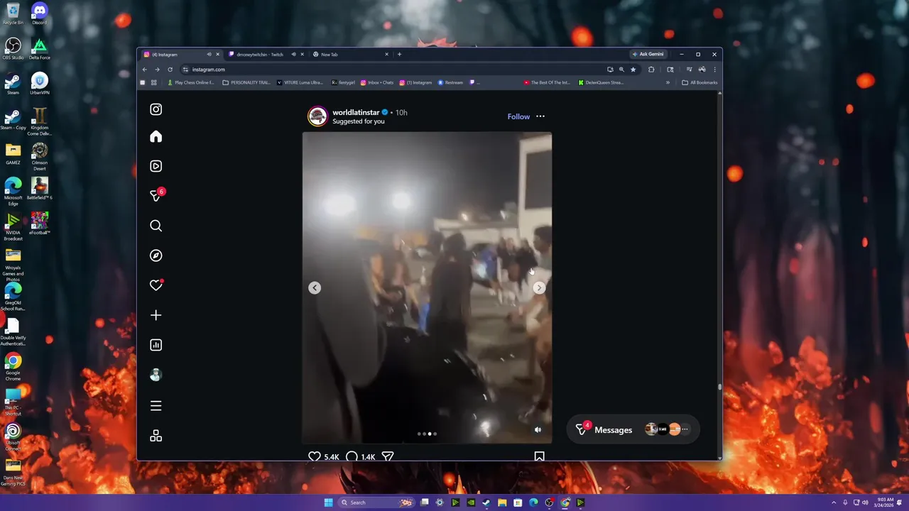This screenshot has width=909, height=511.
Task: Click the bottom sidebar apps icon
Action: point(156,436)
